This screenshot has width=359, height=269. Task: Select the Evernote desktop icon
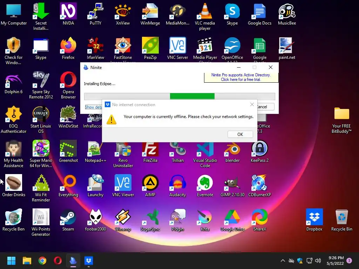coord(205,186)
